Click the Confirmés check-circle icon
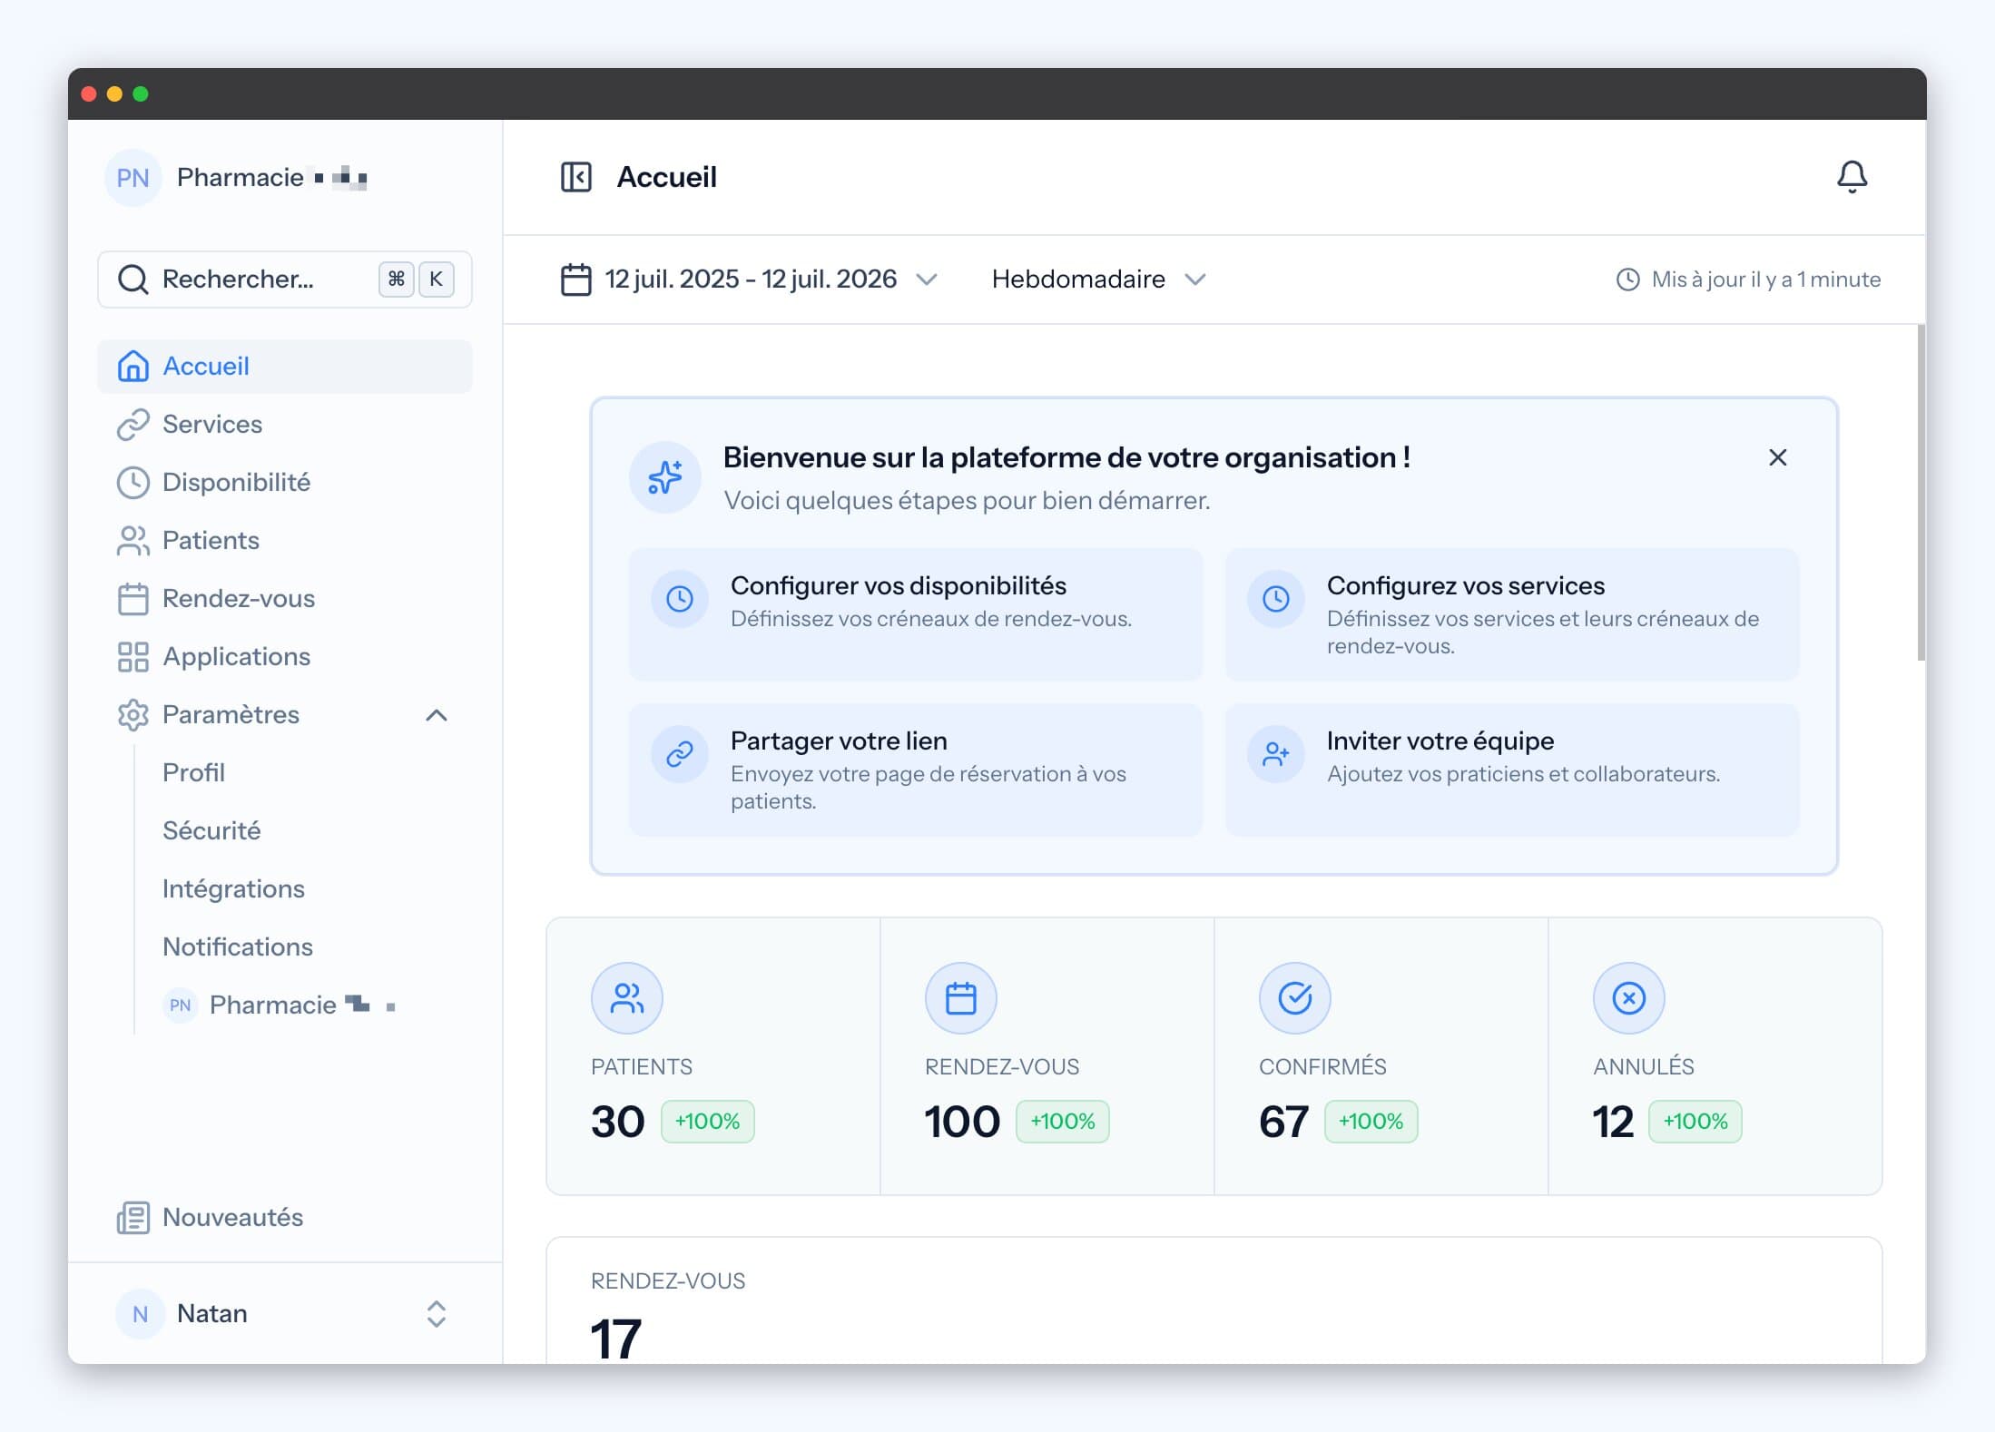 pyautogui.click(x=1295, y=998)
